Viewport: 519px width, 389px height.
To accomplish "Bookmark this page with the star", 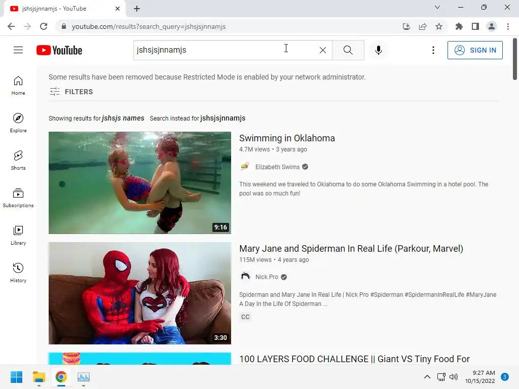I will (439, 26).
